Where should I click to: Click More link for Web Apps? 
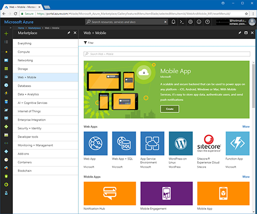(246, 127)
